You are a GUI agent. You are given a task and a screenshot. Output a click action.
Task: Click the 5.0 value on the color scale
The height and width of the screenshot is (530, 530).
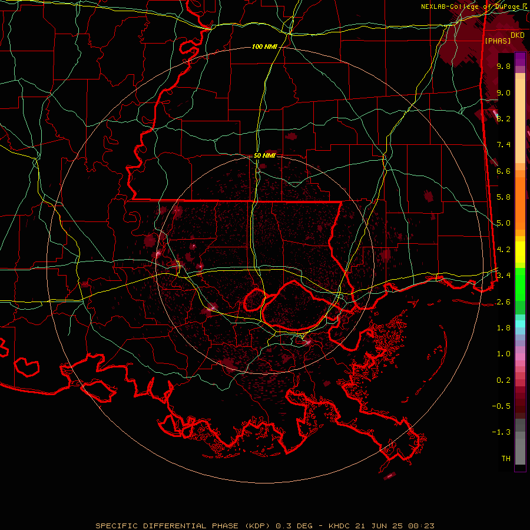[503, 223]
